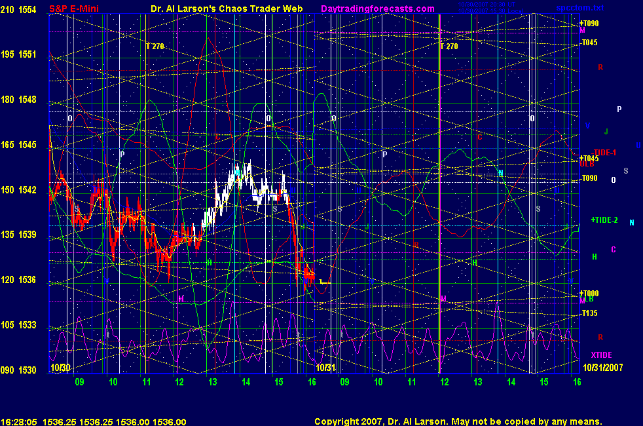Click the magenta "C" in the right-margin legend
Screen dimensions: 643x426
click(614, 250)
